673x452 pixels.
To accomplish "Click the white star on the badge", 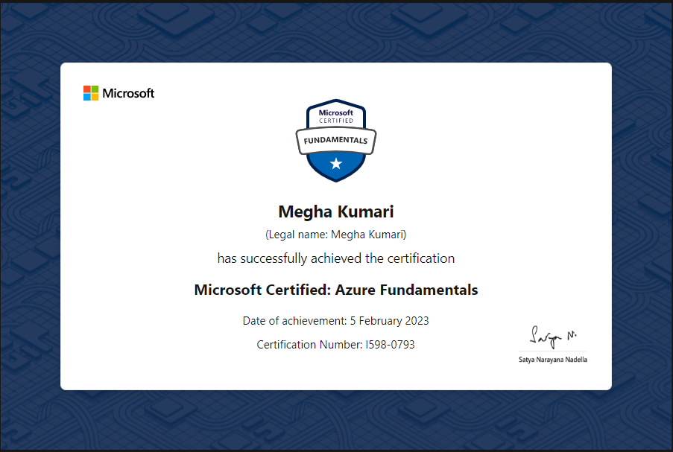I will tap(336, 163).
